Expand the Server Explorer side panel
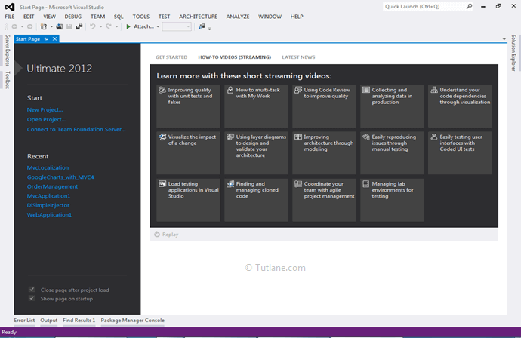521x338 pixels. (x=8, y=50)
